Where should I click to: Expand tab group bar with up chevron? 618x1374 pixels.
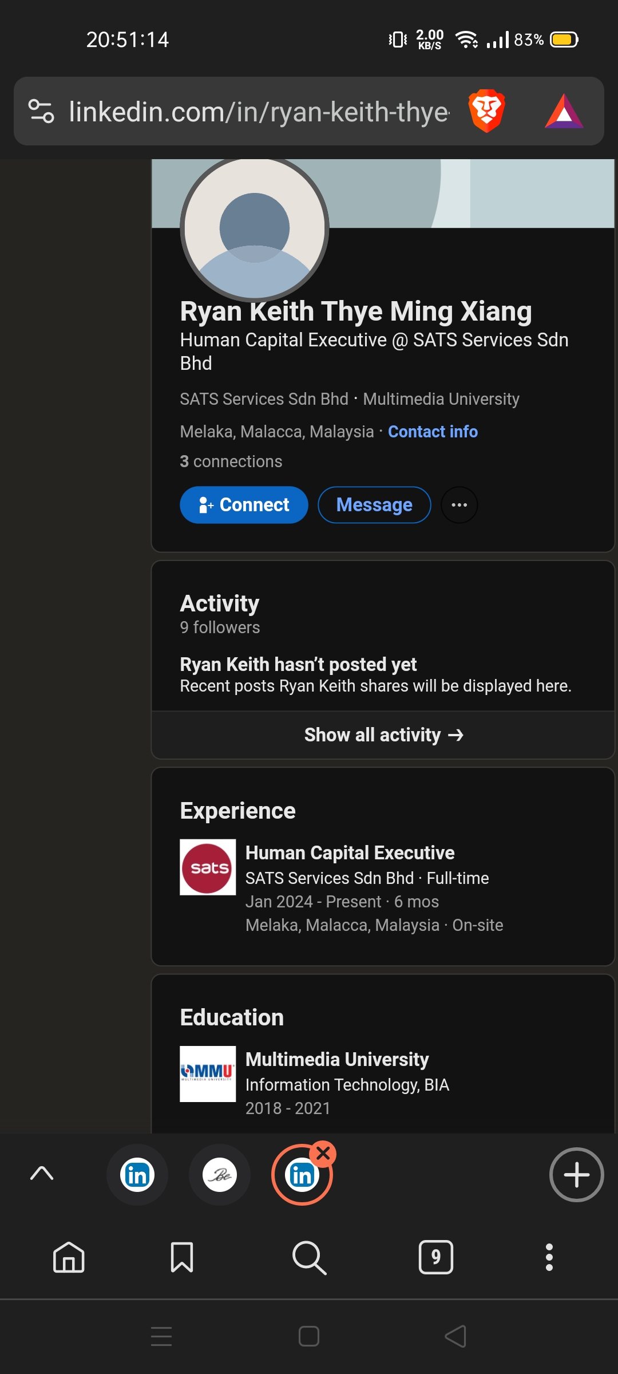tap(42, 1173)
